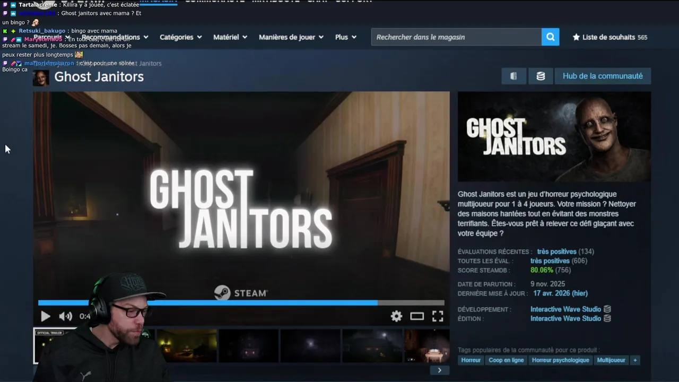Image resolution: width=679 pixels, height=382 pixels.
Task: Click the release date 9 nov. 2025
Action: coord(547,284)
